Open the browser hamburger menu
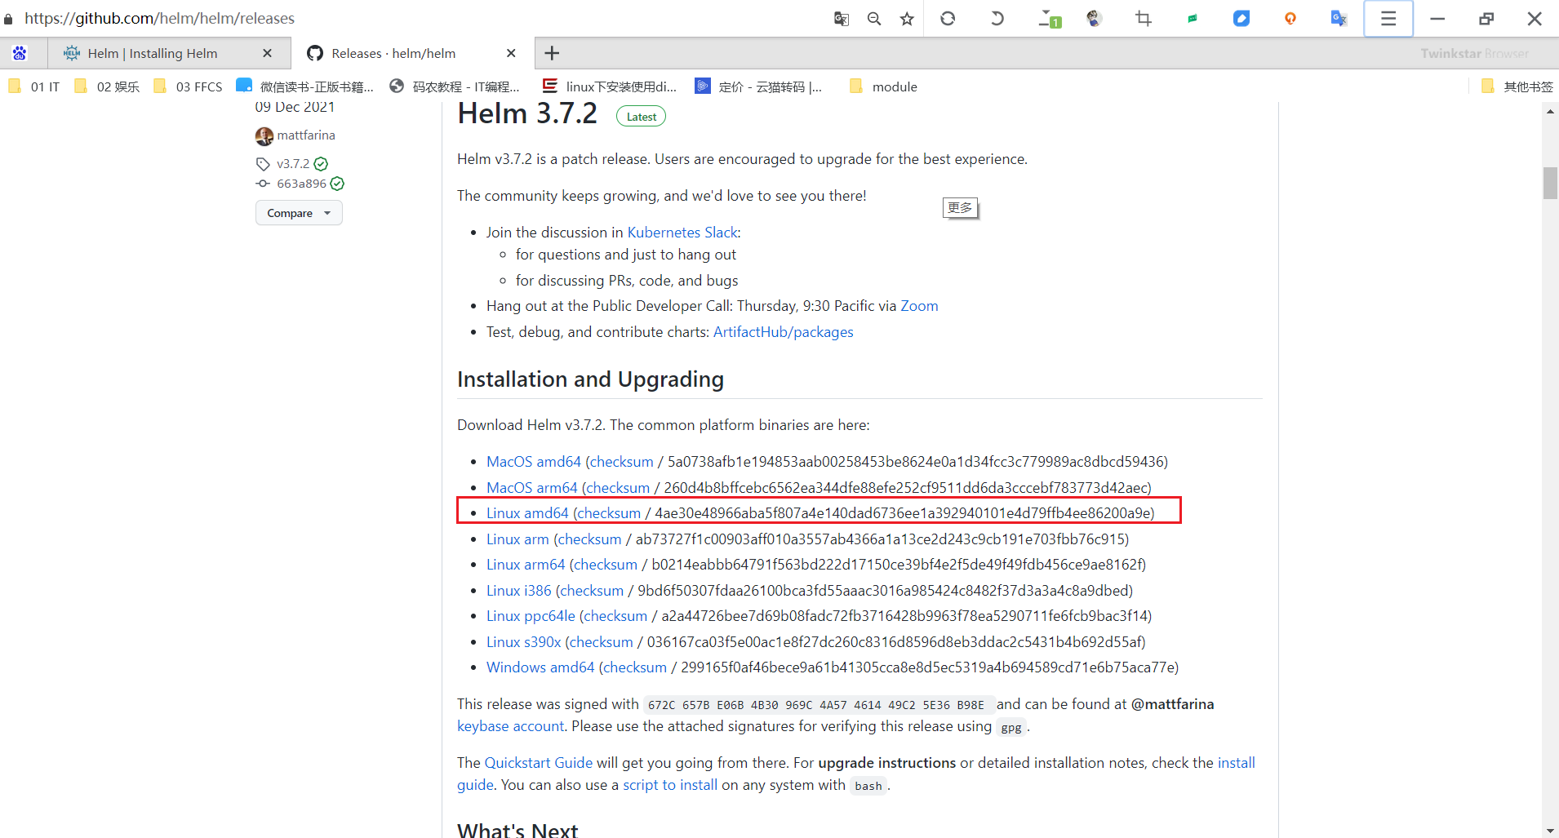Screen dimensions: 1559x838 click(1388, 18)
